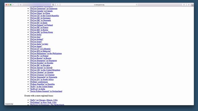Open "PyCon Finland" in Finland link
This screenshot has width=198, height=111.
(41, 25)
